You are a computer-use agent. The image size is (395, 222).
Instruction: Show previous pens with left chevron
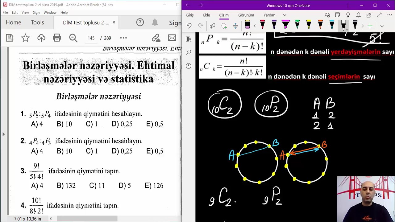coord(255,26)
